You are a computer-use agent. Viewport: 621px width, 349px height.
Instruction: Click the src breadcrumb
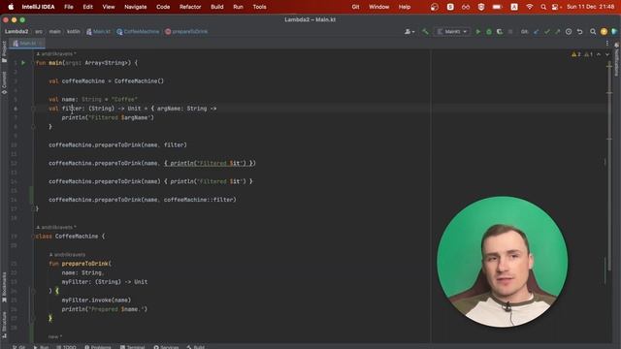(39, 32)
